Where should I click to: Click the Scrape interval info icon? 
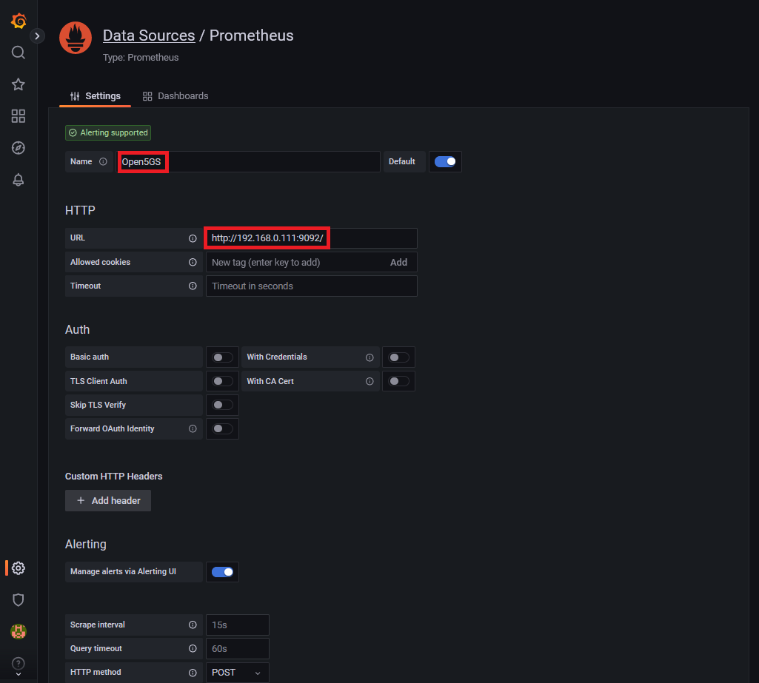pos(193,625)
